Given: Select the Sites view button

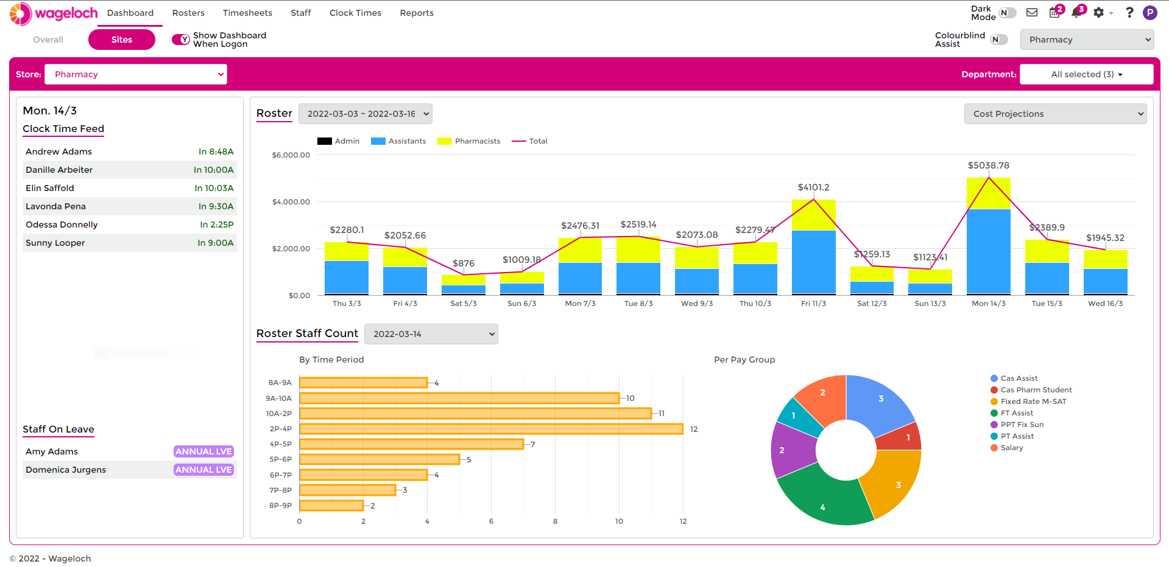Looking at the screenshot, I should 122,40.
